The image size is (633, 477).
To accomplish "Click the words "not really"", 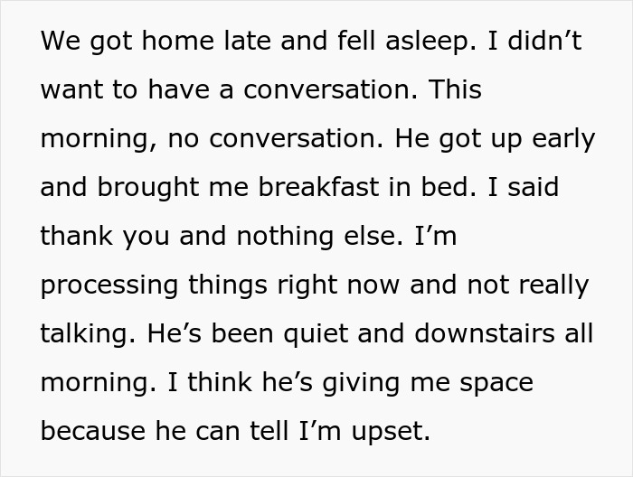I will click(x=528, y=285).
